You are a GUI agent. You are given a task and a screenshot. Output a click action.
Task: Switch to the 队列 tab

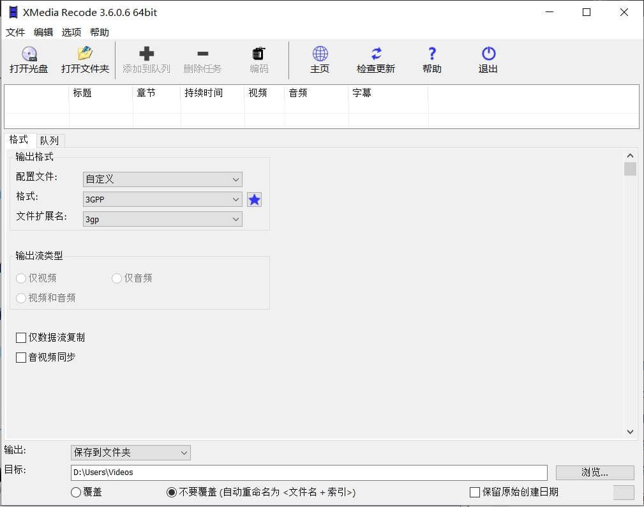coord(50,140)
